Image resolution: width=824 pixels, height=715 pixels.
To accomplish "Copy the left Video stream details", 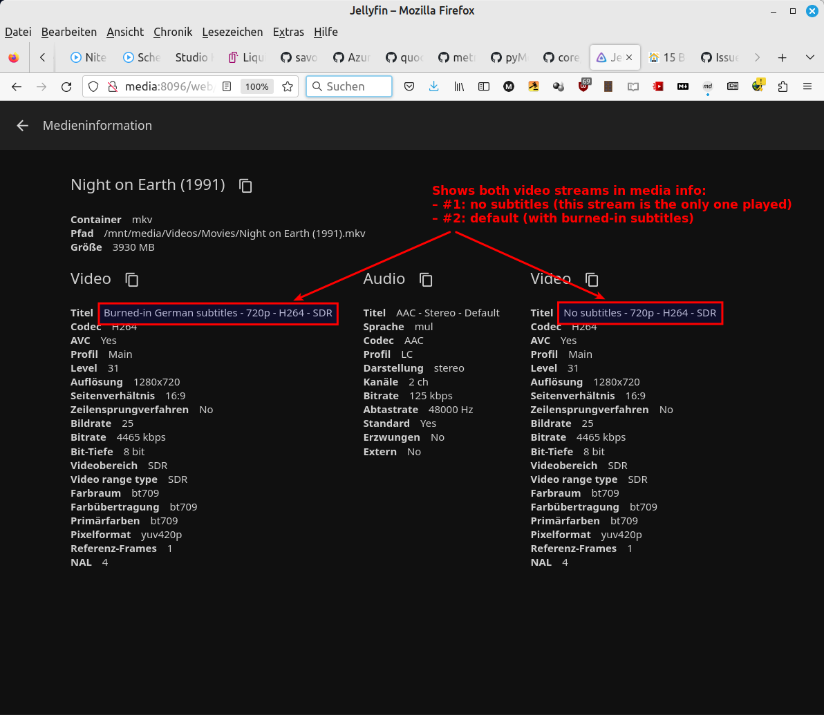I will 131,279.
